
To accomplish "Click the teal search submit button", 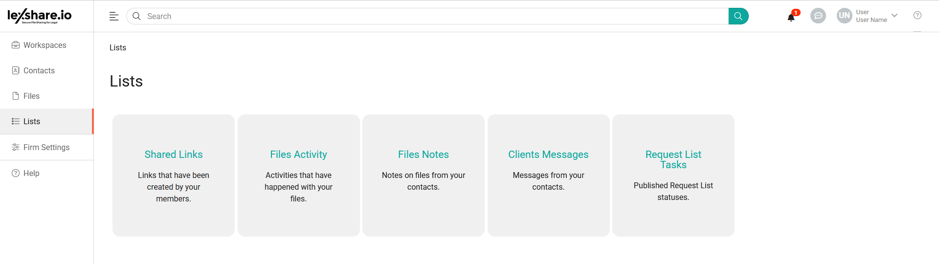I will 738,16.
